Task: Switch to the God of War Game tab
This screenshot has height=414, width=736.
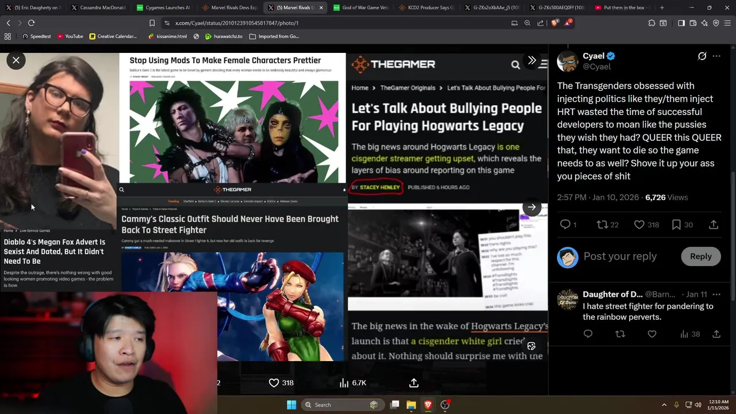Action: (x=359, y=7)
